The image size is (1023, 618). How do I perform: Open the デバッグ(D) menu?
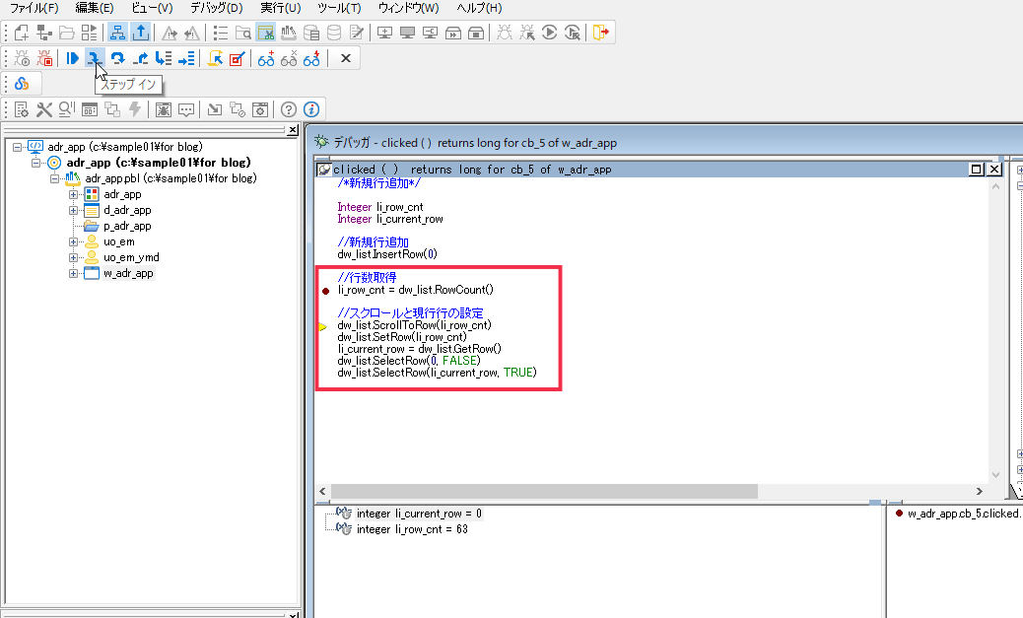pyautogui.click(x=216, y=8)
